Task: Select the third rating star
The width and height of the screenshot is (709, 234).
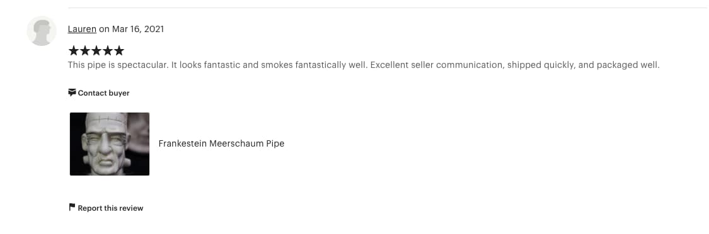Action: point(96,50)
